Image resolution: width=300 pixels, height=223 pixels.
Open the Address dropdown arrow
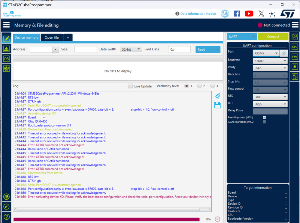[x=56, y=49]
